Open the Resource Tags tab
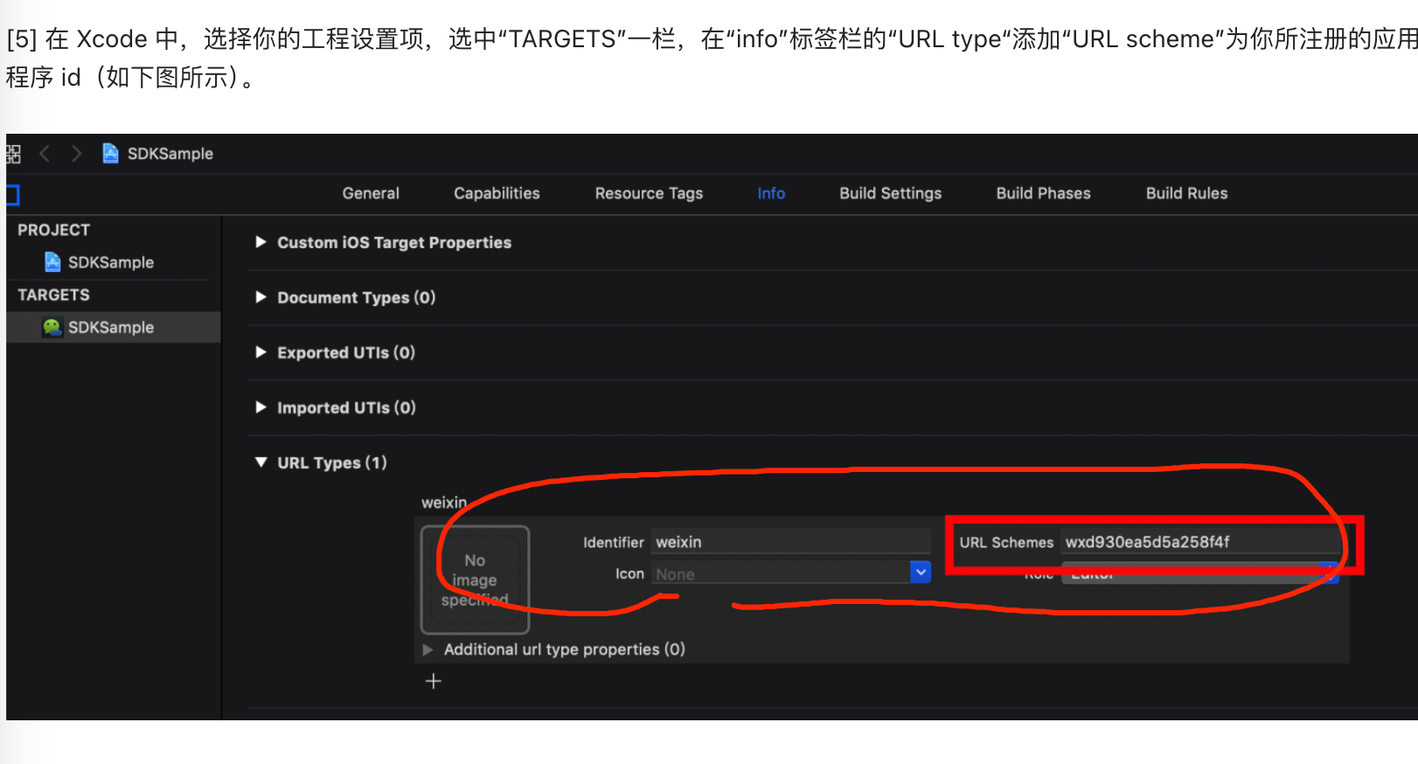This screenshot has width=1418, height=764. click(649, 193)
